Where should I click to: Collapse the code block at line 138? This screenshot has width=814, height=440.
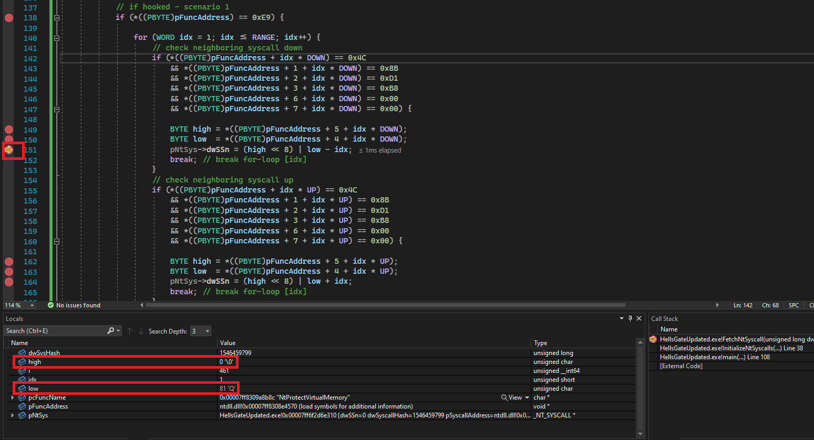click(x=57, y=18)
